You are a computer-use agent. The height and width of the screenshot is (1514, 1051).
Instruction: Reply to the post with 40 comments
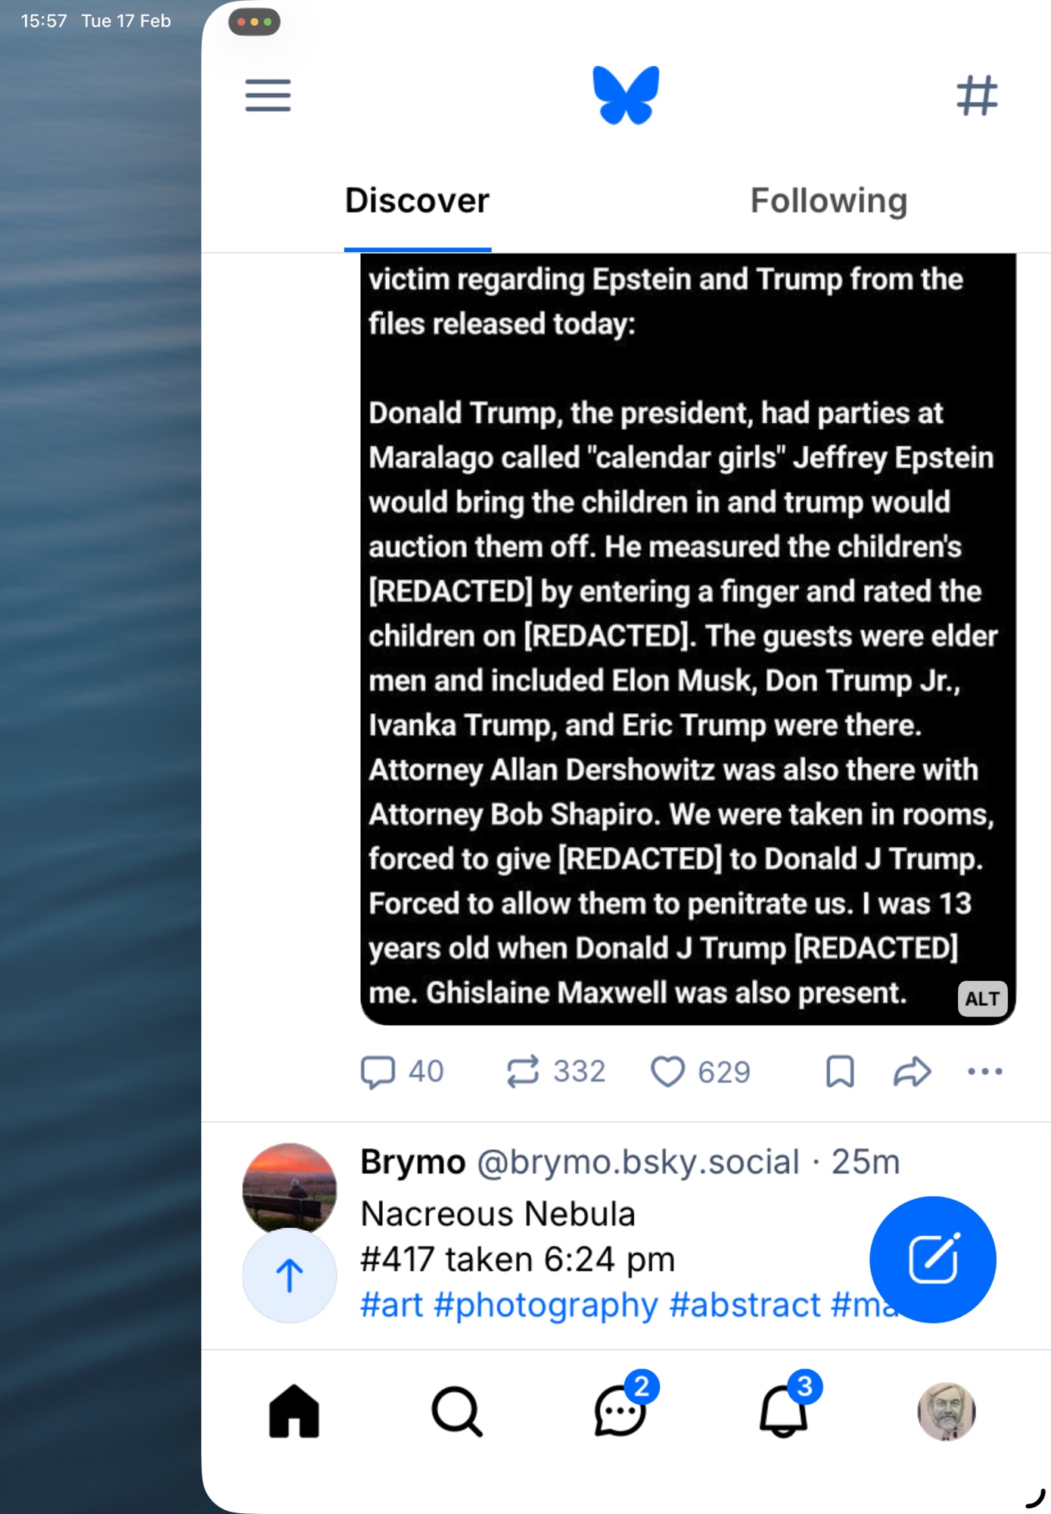point(378,1071)
